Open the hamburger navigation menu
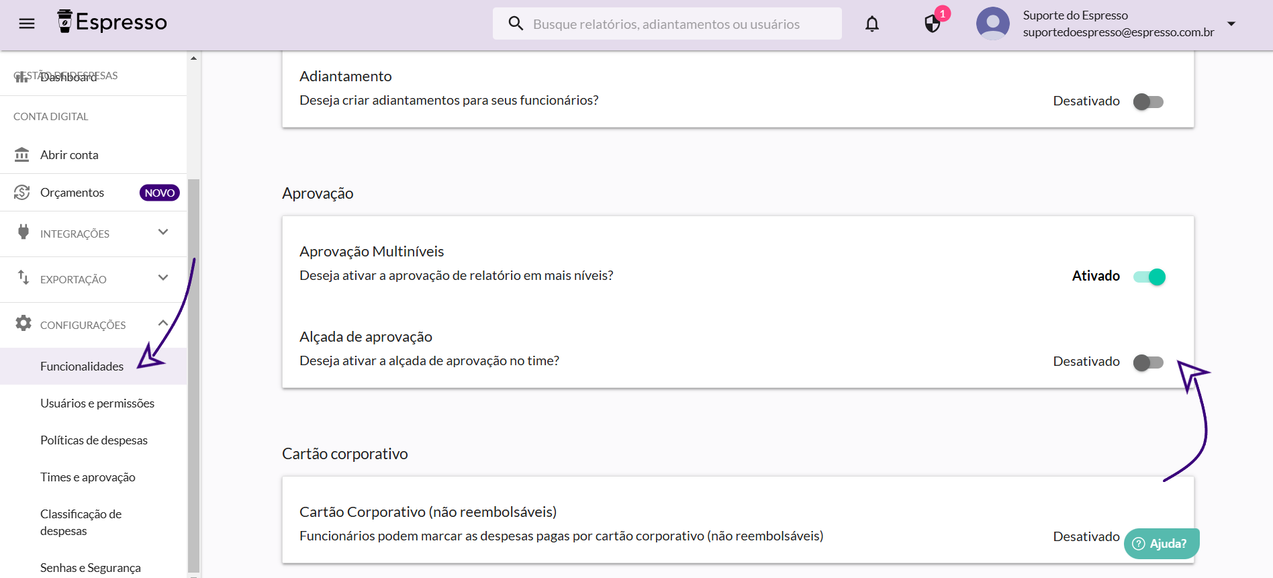The image size is (1273, 578). [x=27, y=23]
